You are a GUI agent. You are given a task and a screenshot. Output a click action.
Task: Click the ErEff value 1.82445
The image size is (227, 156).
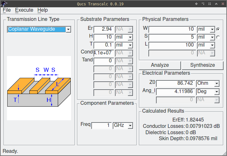tap(195, 120)
